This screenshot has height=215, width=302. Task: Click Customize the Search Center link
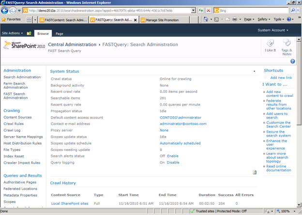pyautogui.click(x=278, y=124)
